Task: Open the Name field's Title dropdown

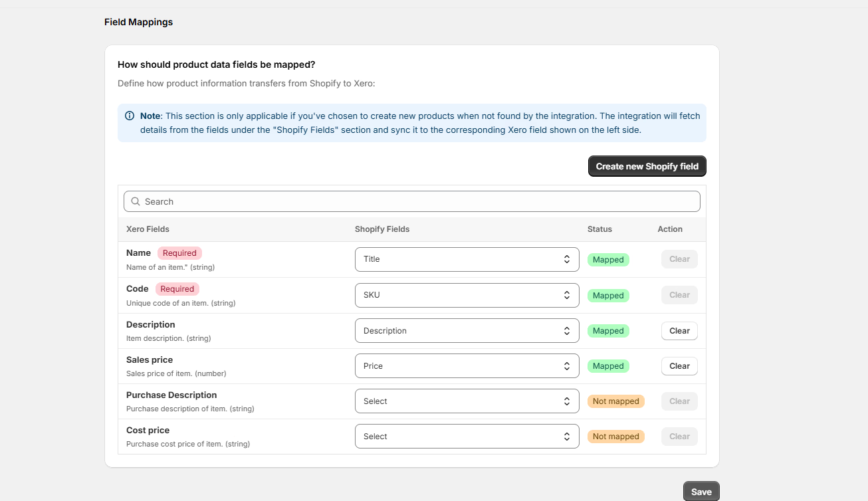Action: click(x=467, y=259)
